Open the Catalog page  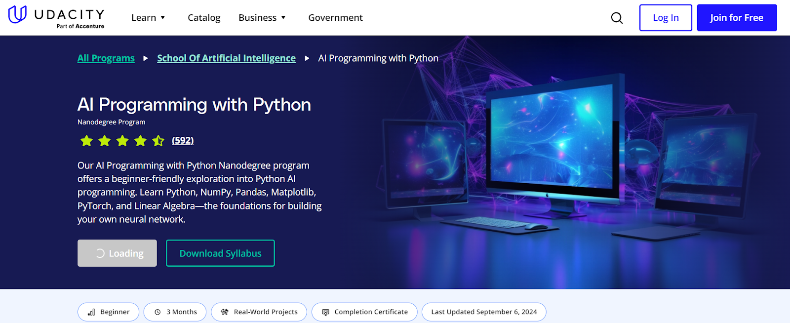tap(204, 18)
